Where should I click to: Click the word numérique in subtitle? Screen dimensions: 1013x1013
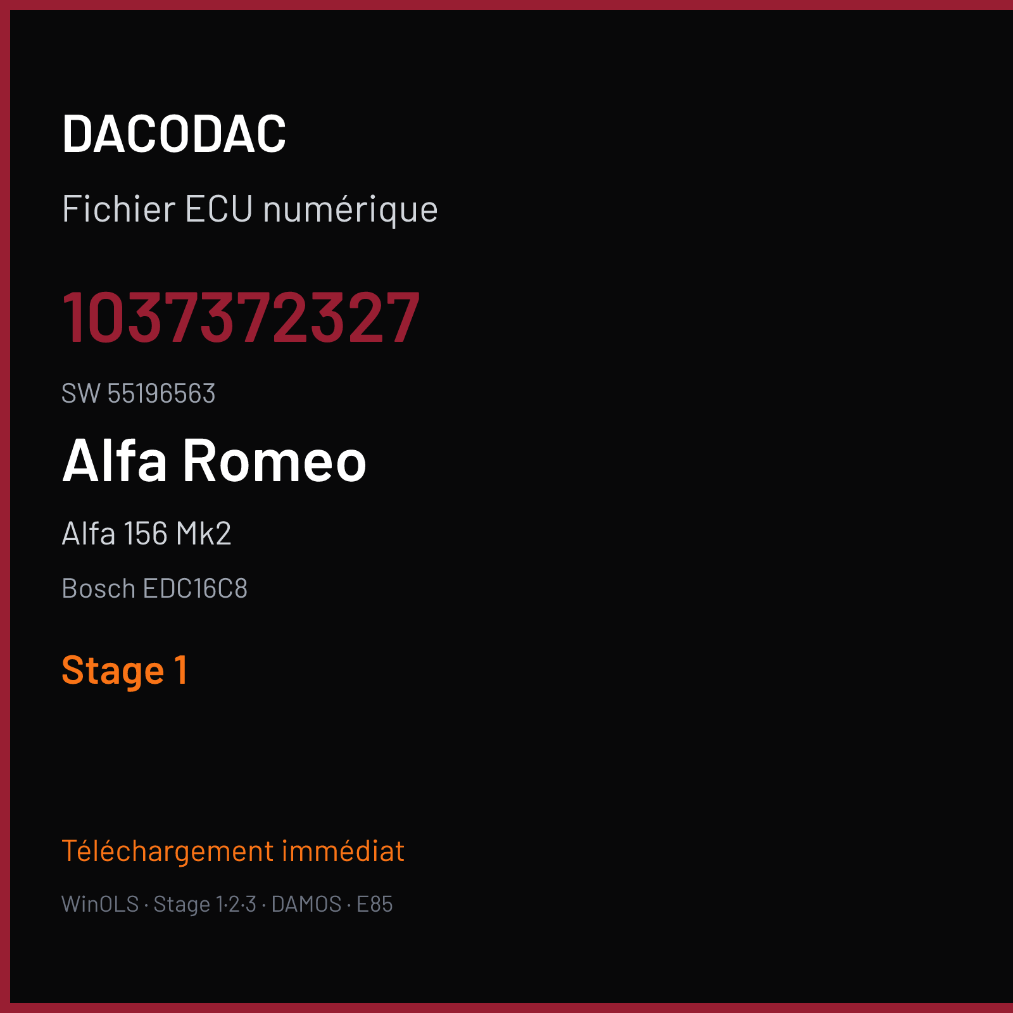click(350, 210)
